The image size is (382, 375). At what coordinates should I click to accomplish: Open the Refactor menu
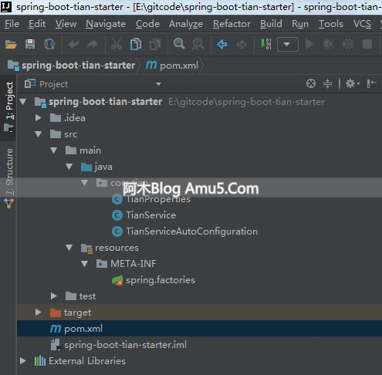tap(232, 24)
